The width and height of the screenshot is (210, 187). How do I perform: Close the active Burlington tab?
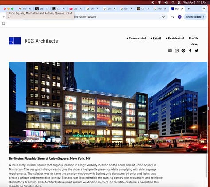182,9
